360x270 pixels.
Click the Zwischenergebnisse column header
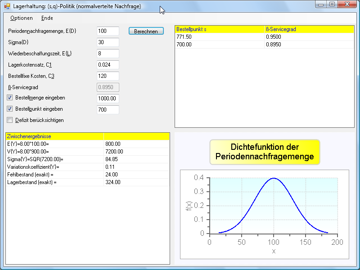coord(54,136)
